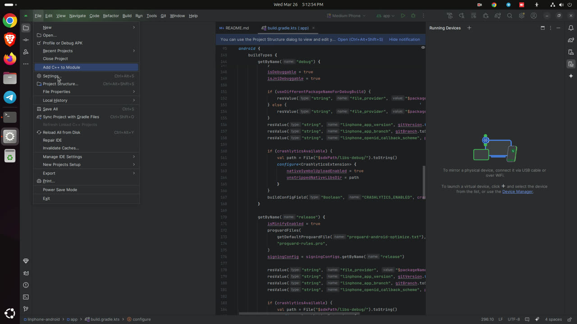577x324 pixels.
Task: Click Reload All from Disk
Action: click(86, 132)
